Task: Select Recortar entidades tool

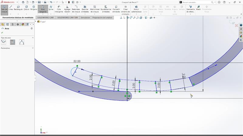Action: [x=85, y=9]
